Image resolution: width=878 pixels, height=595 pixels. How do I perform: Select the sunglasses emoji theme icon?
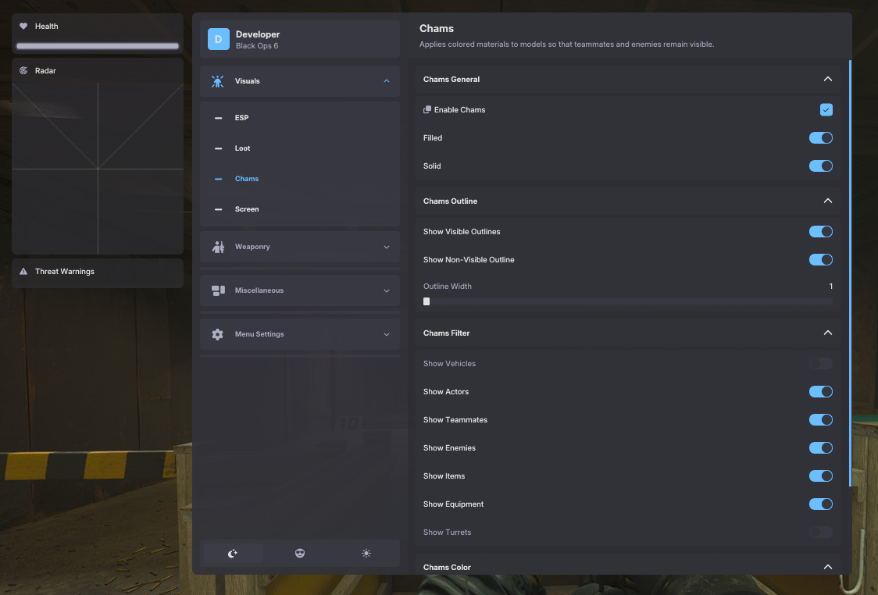[x=300, y=553]
